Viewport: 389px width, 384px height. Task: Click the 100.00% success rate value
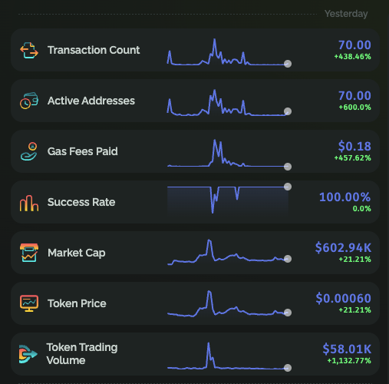(x=345, y=197)
